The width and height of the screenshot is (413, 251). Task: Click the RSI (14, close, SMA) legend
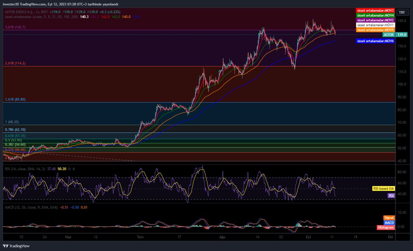(24, 169)
